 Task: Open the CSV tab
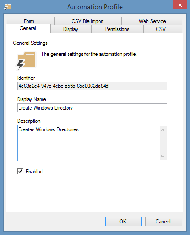pos(163,29)
